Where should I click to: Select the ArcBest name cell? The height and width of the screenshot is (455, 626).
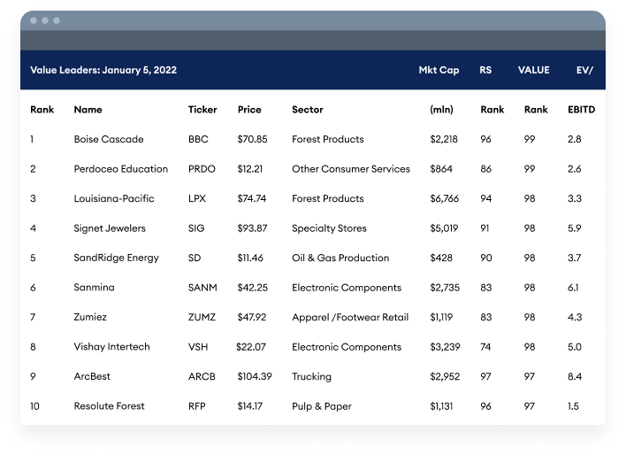click(x=92, y=376)
